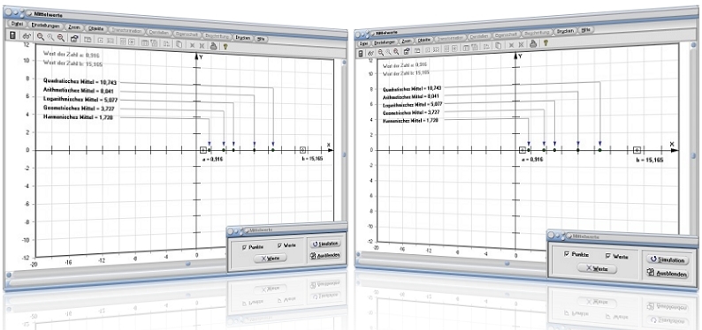Screen dimensions: 702x330
Task: Click the printer icon in right window toolbar
Action: click(x=534, y=44)
